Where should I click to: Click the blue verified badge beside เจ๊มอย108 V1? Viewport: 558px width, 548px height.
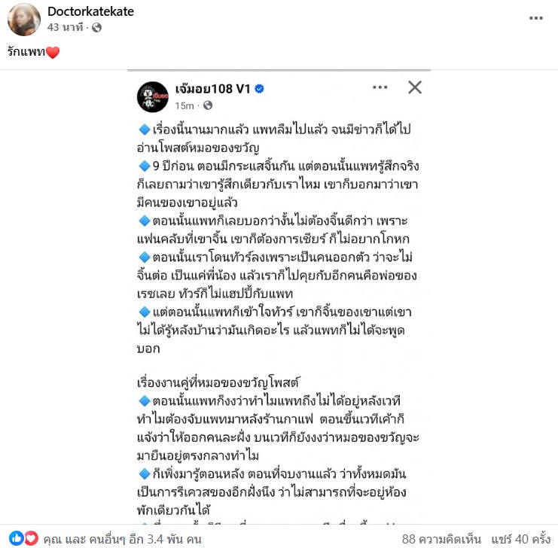click(x=260, y=89)
